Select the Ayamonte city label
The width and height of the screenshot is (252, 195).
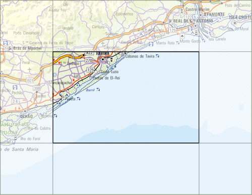tap(214, 15)
